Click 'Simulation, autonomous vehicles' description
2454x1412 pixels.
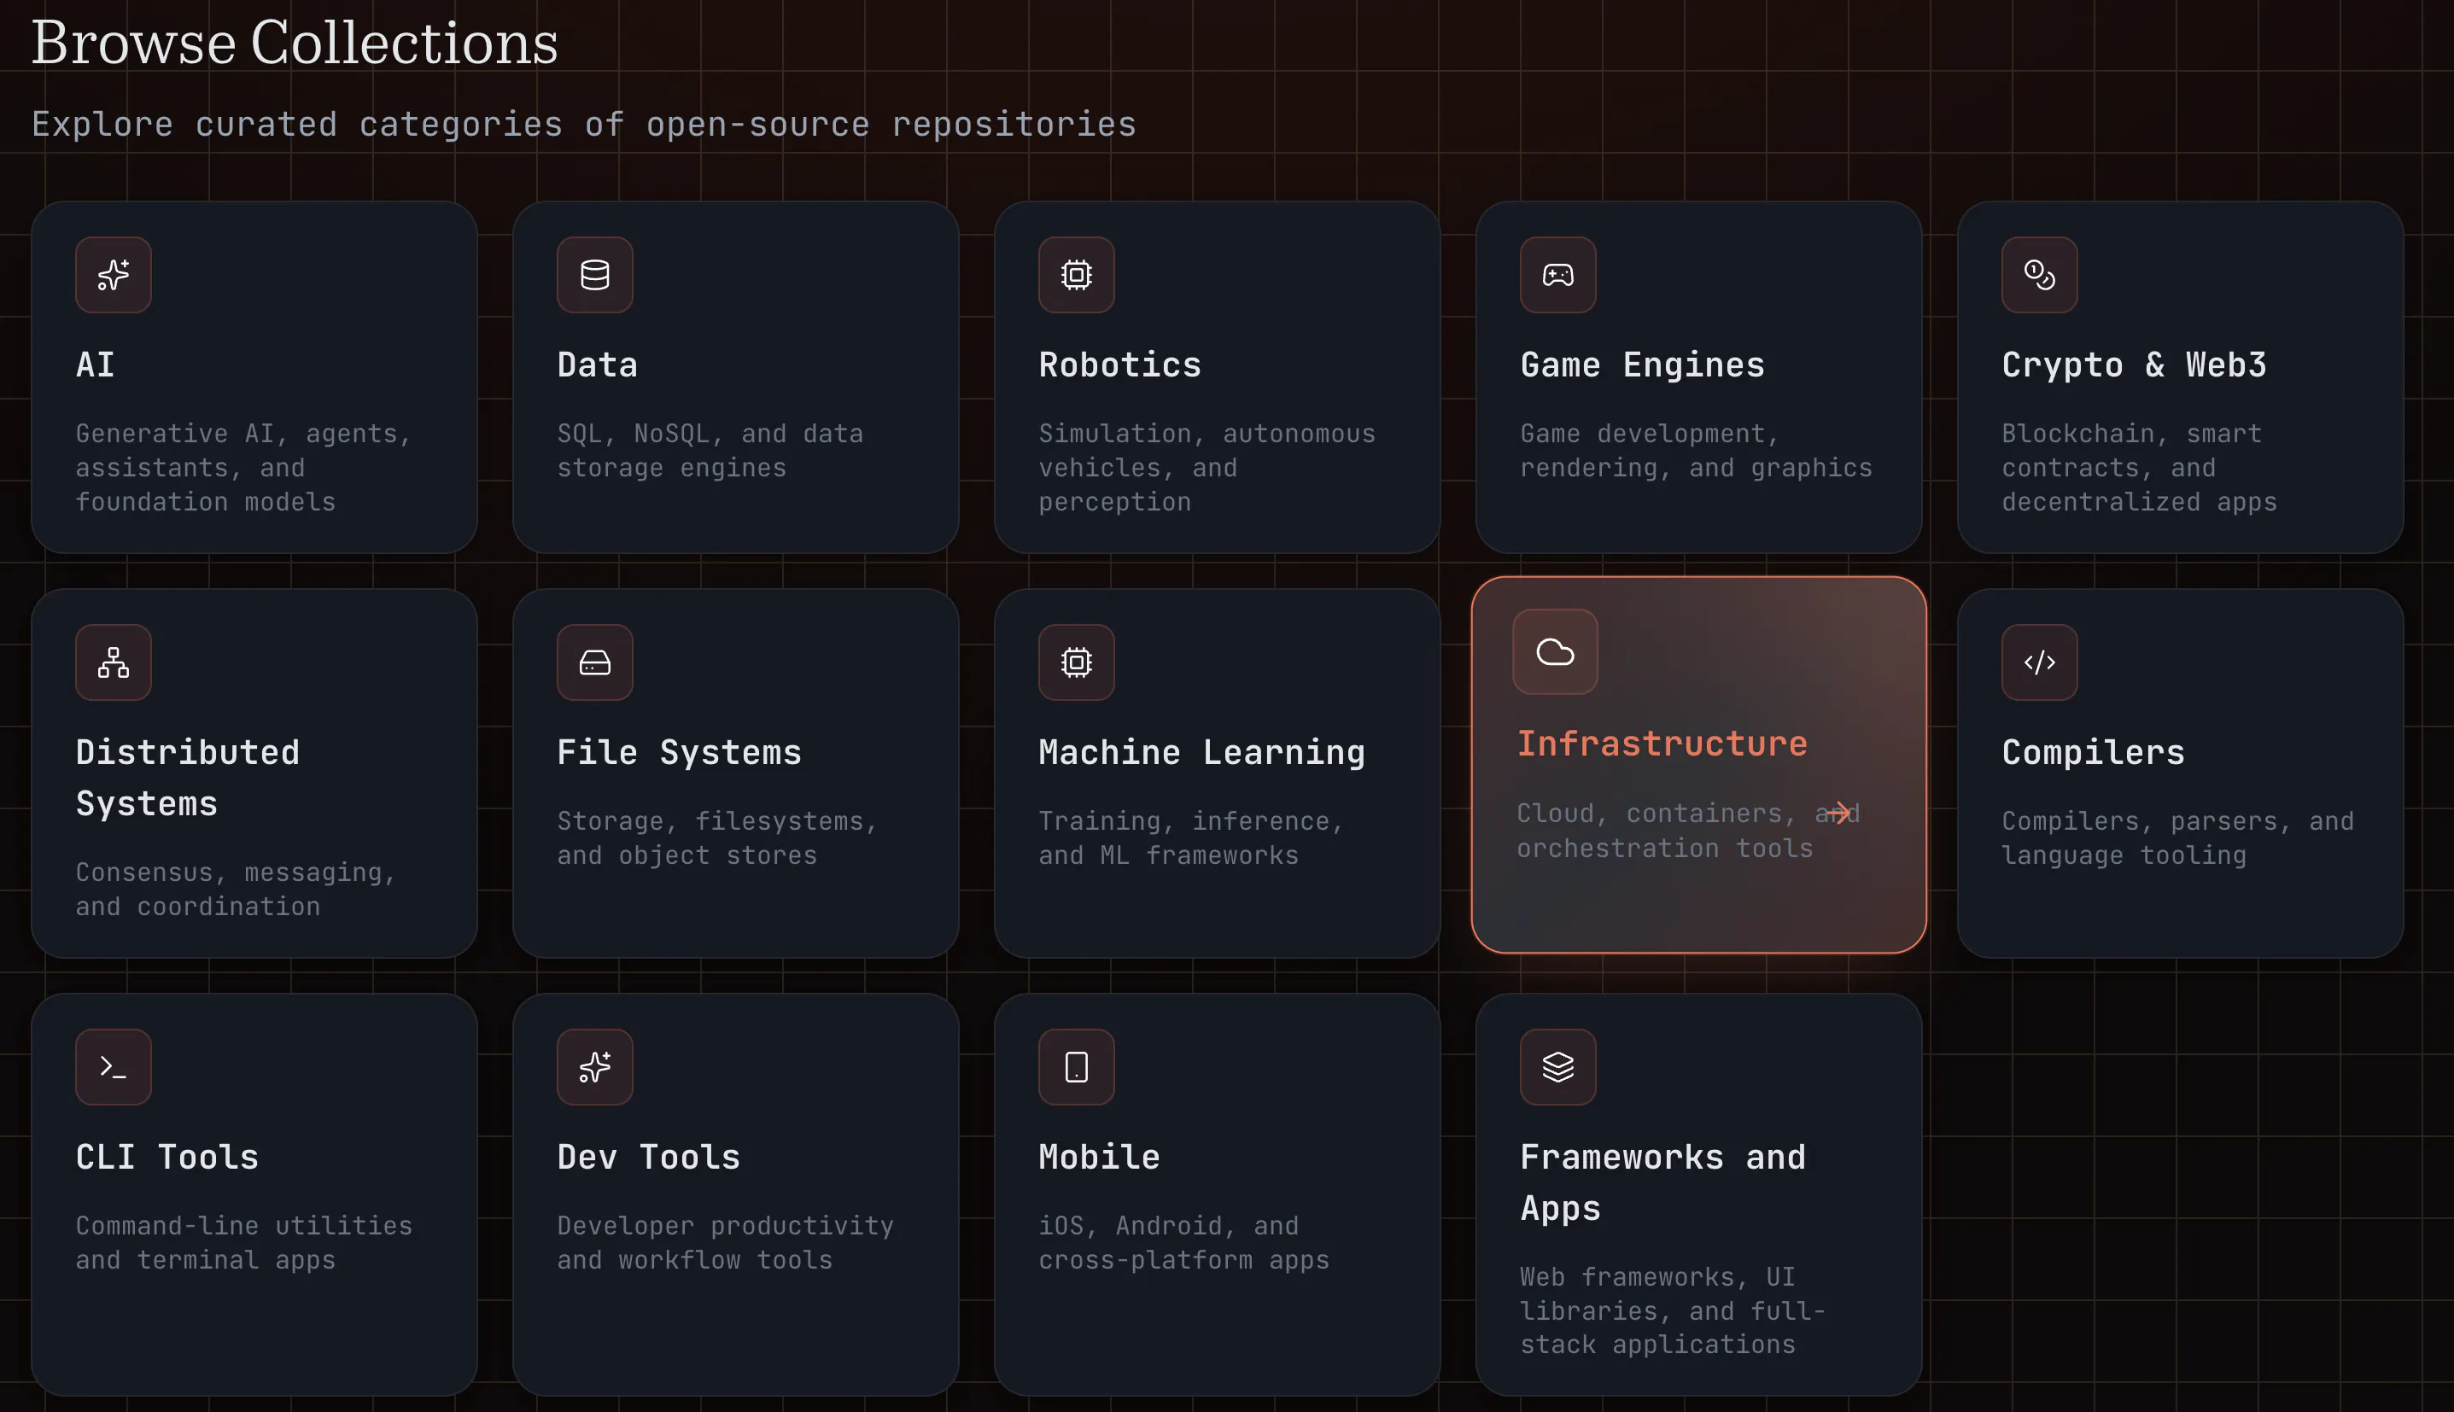coord(1207,468)
